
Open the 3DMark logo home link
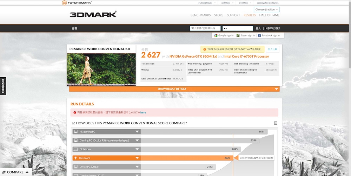[x=93, y=14]
